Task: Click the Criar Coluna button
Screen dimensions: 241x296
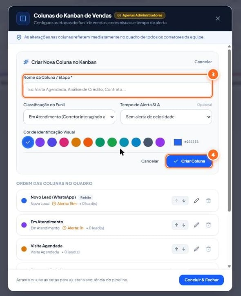Action: click(x=189, y=161)
